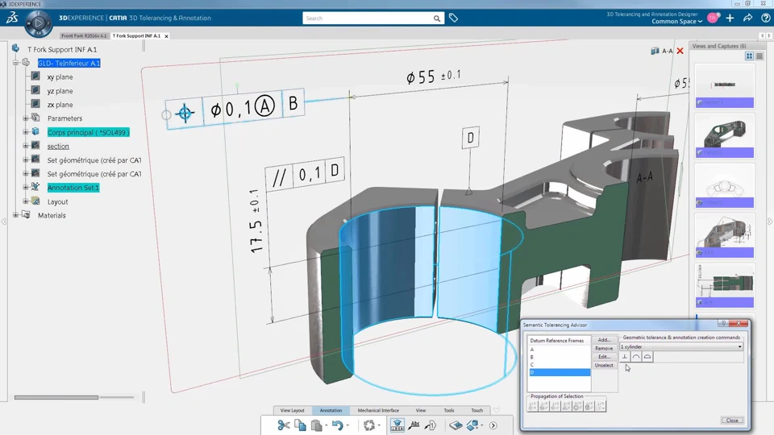Select the Text annotation Abc tool
Screen dimensions: 774x435
(414, 425)
